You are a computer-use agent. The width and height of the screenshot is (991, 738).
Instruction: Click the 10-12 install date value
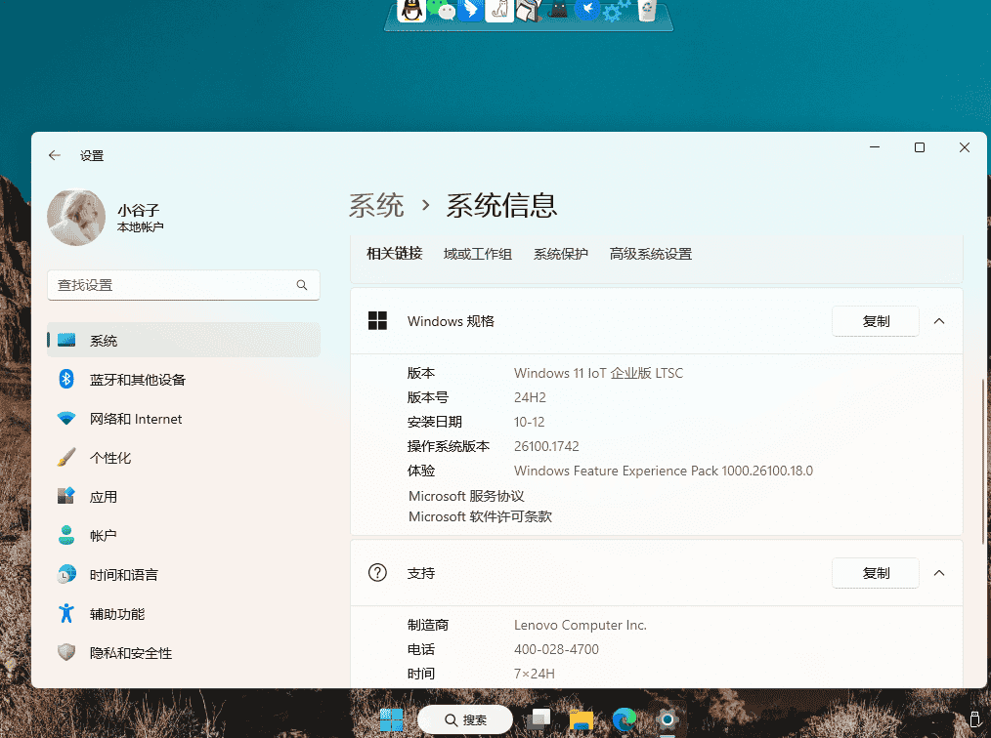click(529, 422)
